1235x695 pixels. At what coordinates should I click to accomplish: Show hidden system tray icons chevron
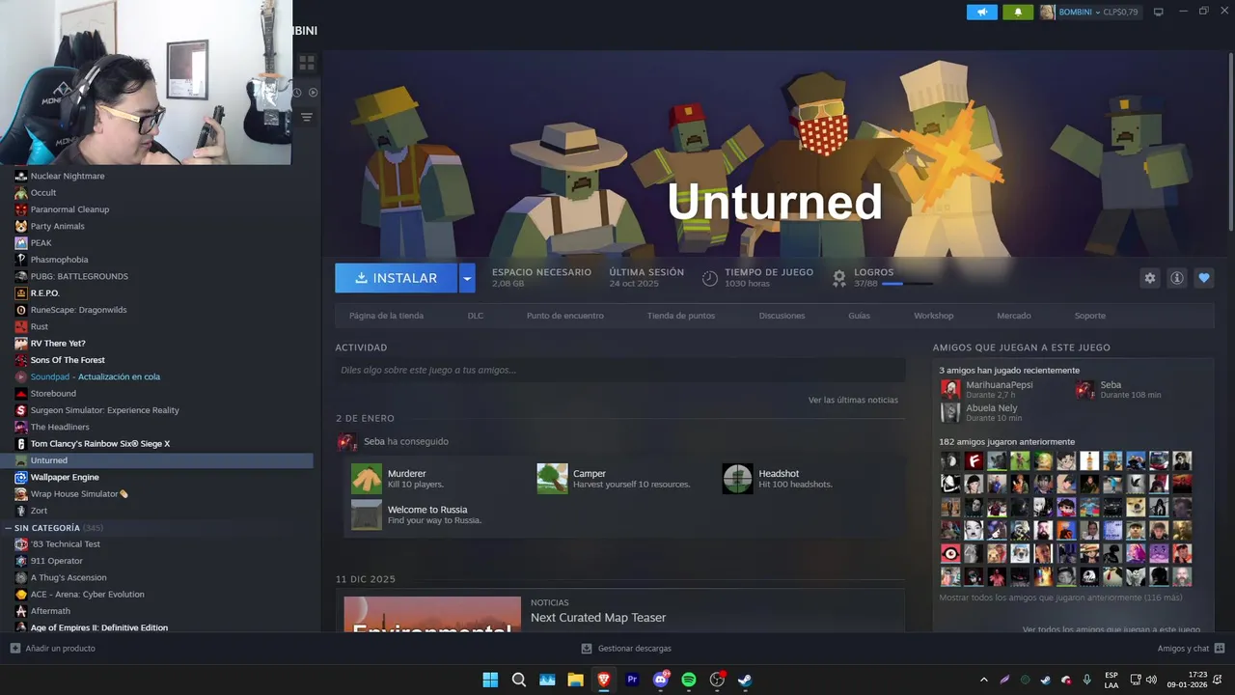click(983, 680)
